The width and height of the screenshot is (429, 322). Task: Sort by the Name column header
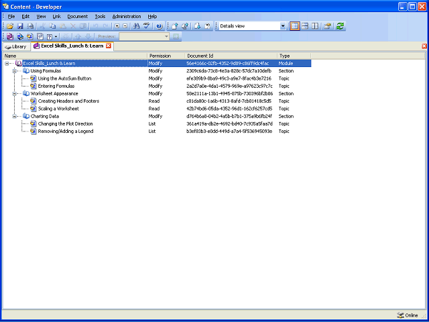pos(75,56)
